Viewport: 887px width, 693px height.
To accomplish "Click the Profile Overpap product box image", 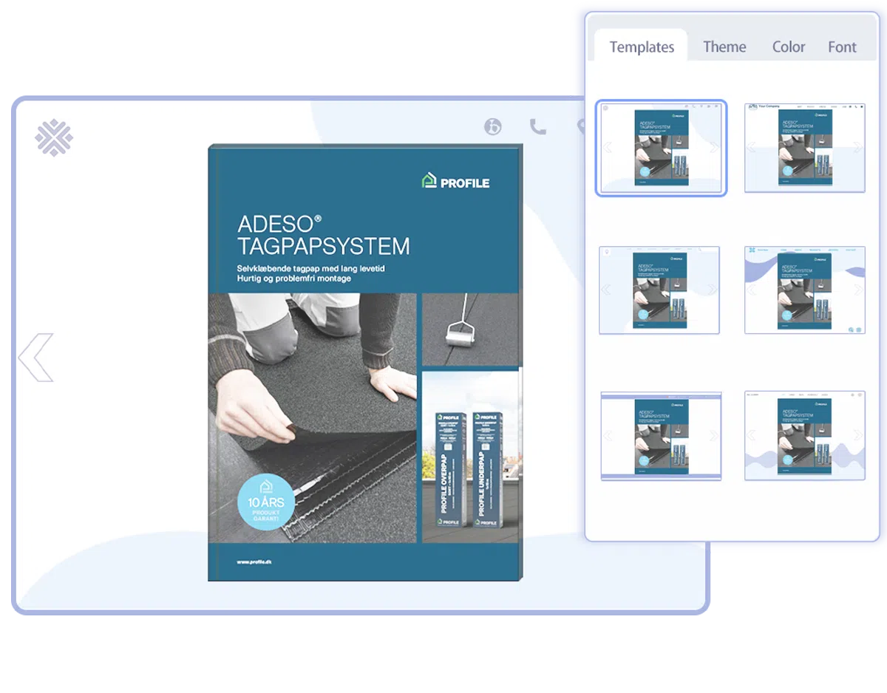I will click(448, 469).
